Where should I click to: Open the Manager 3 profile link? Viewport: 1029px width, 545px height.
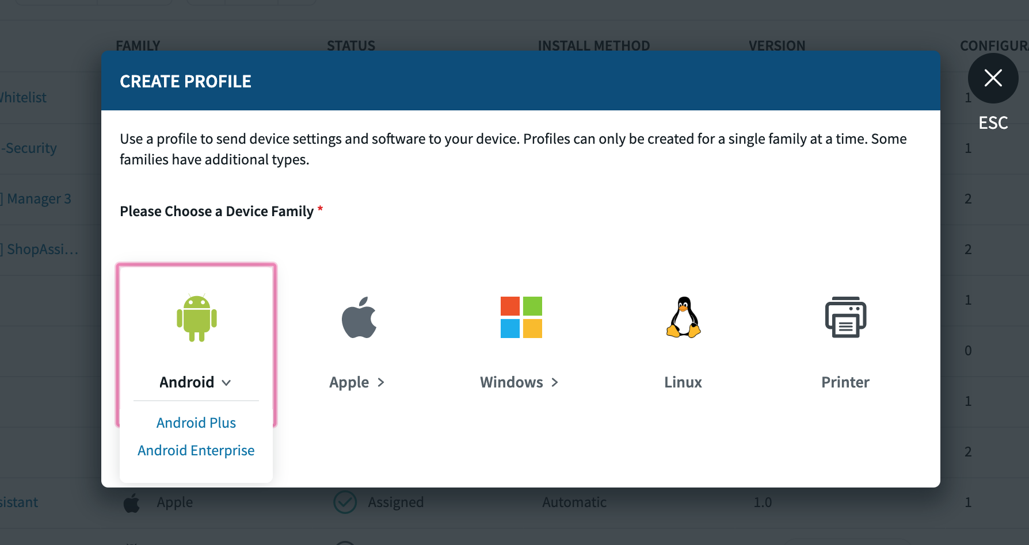(x=38, y=199)
